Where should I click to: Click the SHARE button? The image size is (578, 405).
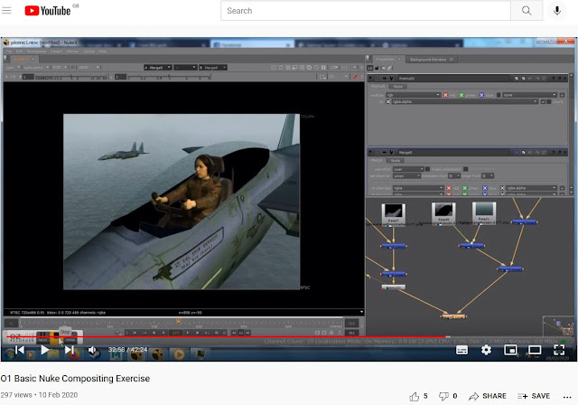488,396
